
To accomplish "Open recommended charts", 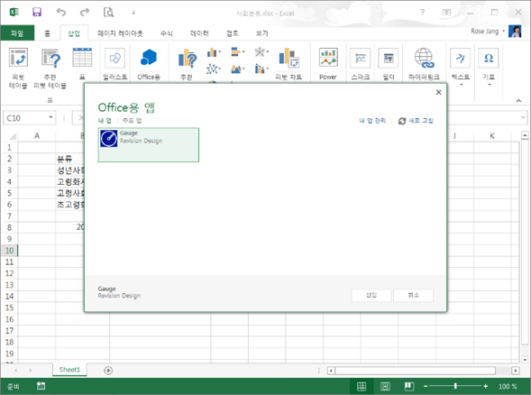I will [187, 63].
